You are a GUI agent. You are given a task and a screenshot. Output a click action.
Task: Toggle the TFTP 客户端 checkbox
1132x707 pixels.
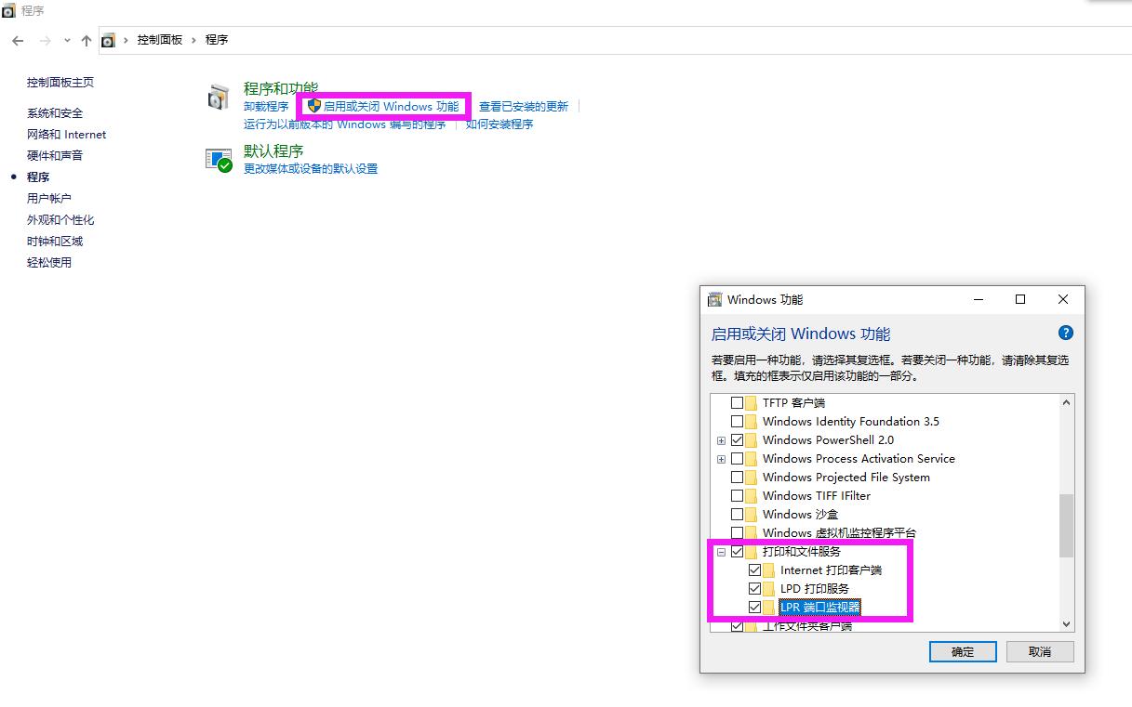point(738,403)
